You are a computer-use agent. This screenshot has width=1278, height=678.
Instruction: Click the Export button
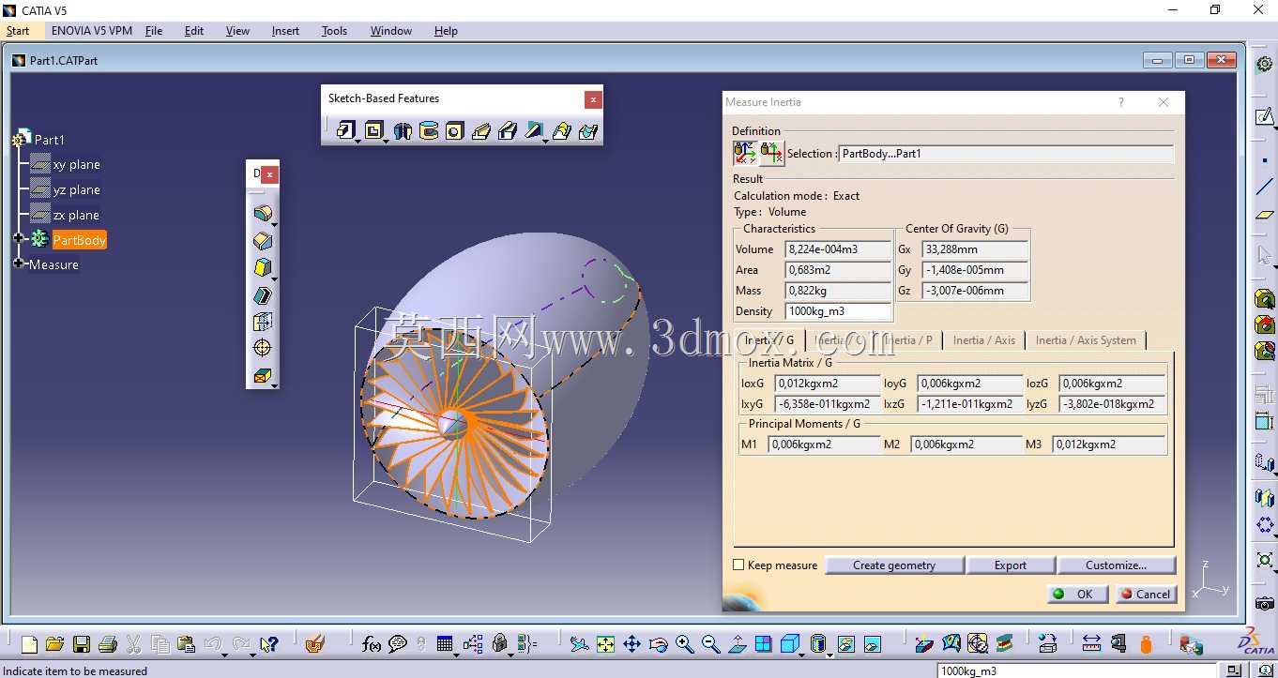(1011, 565)
